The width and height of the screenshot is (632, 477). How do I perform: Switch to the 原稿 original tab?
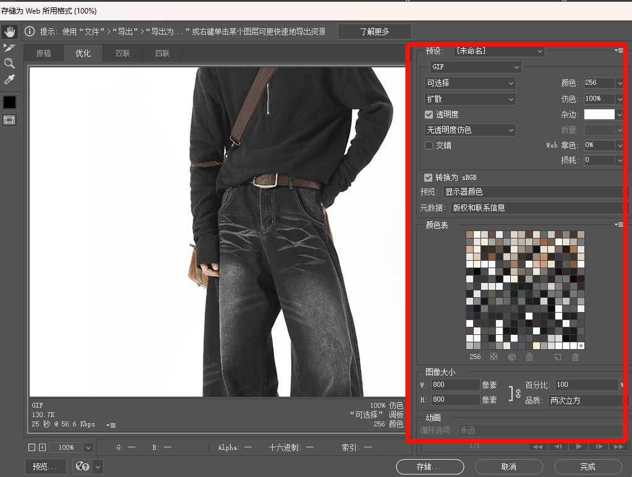[43, 53]
